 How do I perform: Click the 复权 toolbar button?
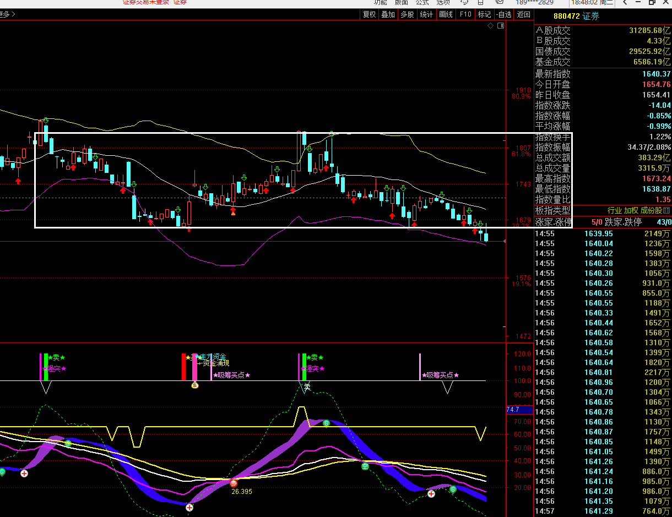pos(369,14)
